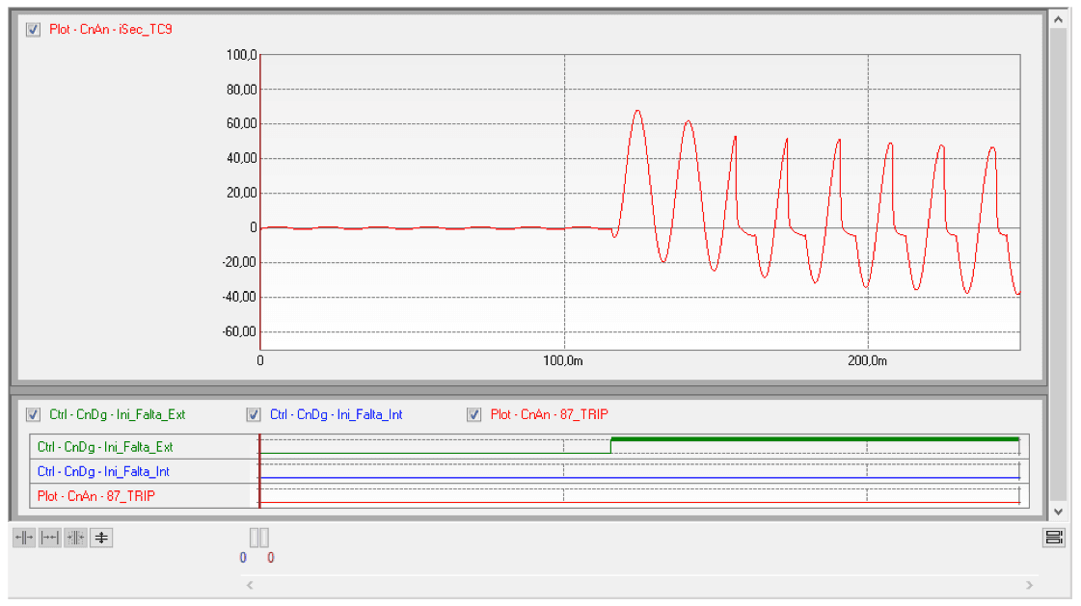Toggle the Ini_Falta_Ext signal checkbox

pos(34,414)
